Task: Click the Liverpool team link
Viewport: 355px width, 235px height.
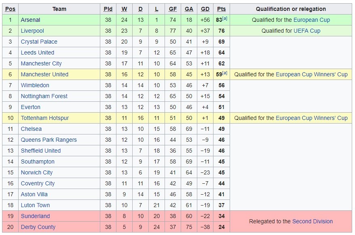Action: click(32, 31)
